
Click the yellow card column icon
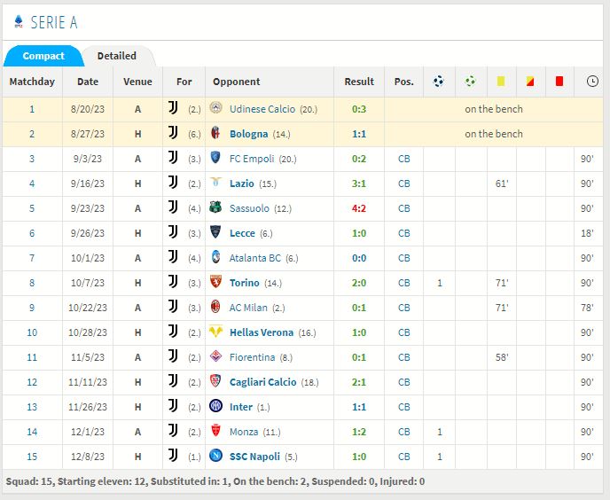[501, 82]
